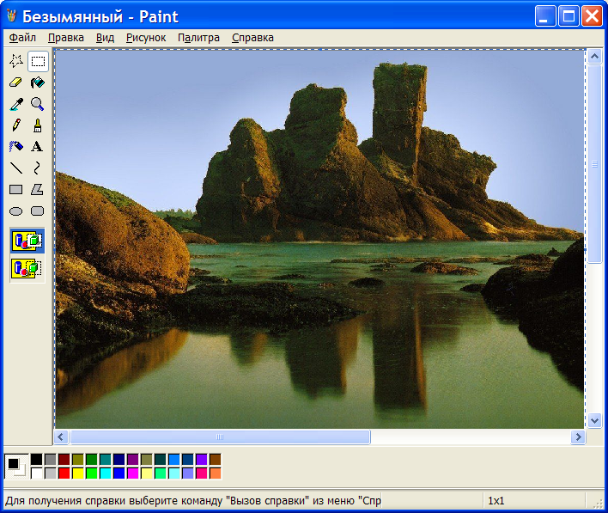This screenshot has width=608, height=513.
Task: Select the rectangular Select tool
Action: [x=38, y=61]
